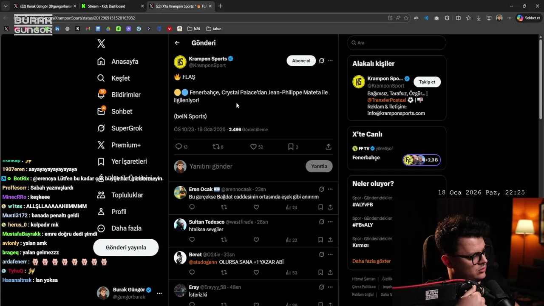
Task: Open fc26 bookmarks folder
Action: coord(194,29)
